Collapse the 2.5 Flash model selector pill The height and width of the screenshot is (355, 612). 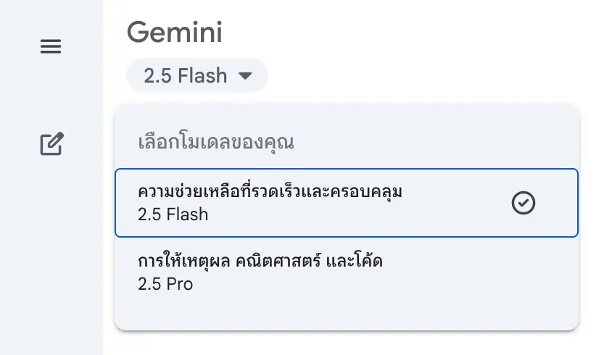point(197,75)
